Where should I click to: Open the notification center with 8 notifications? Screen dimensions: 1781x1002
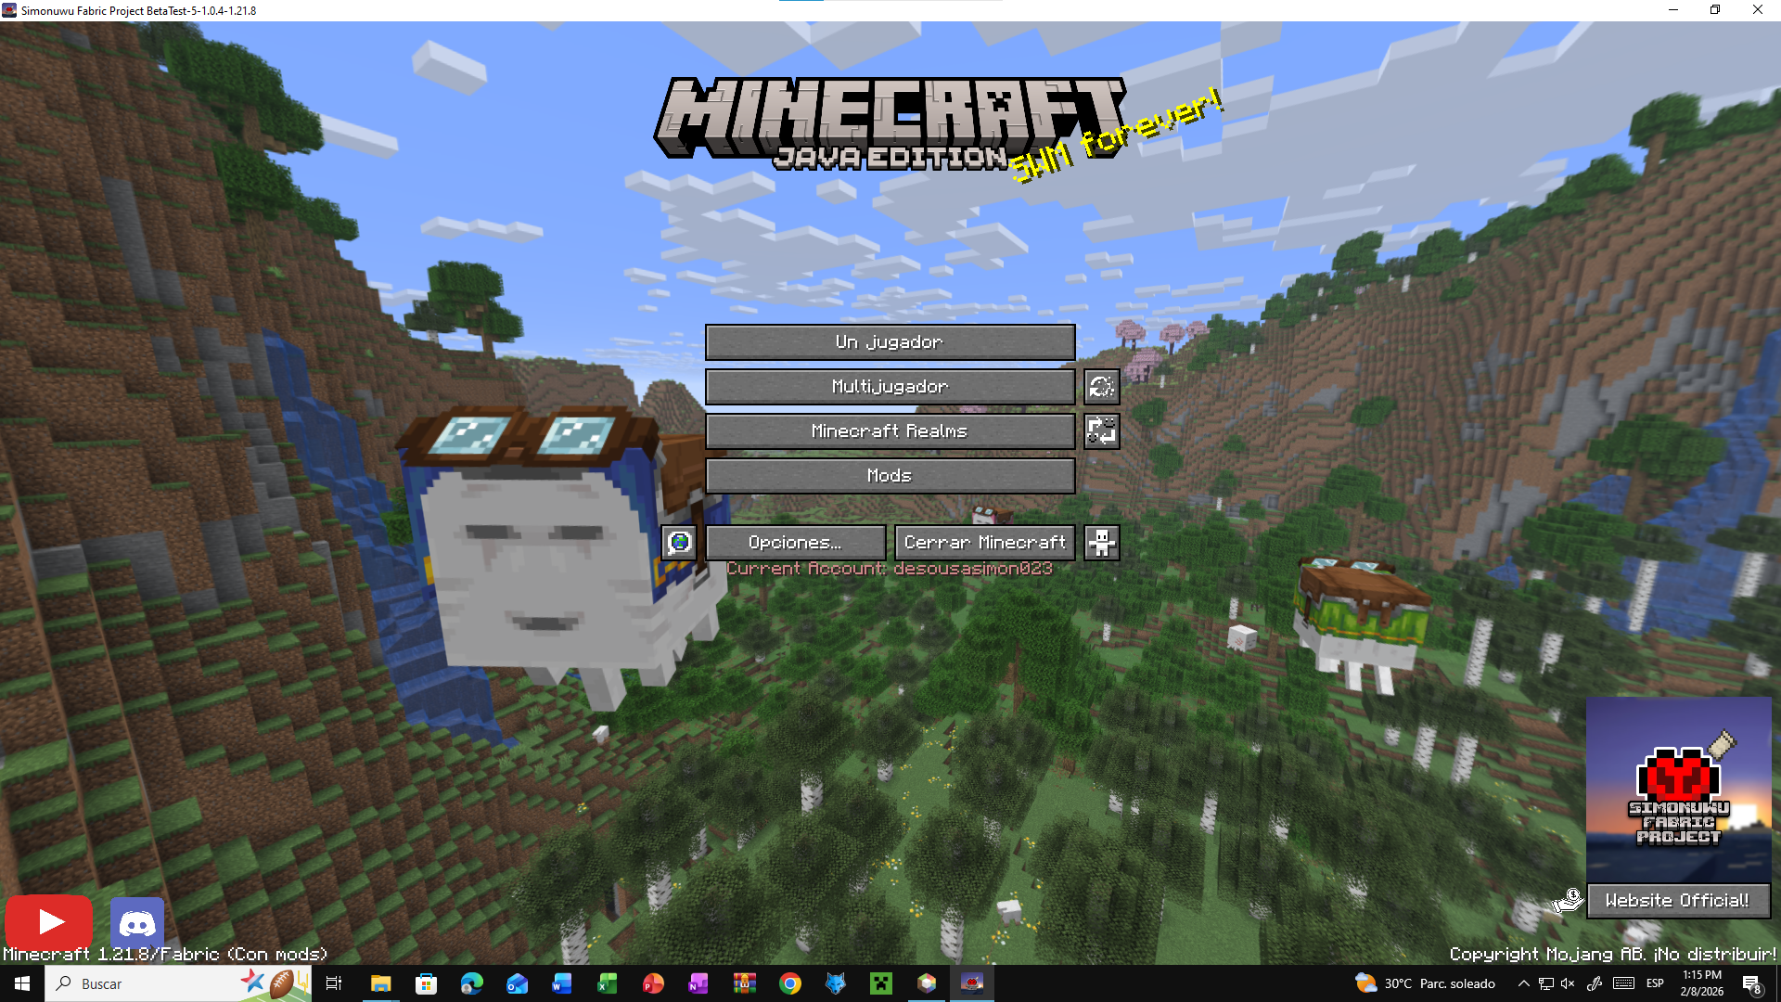pos(1752,983)
